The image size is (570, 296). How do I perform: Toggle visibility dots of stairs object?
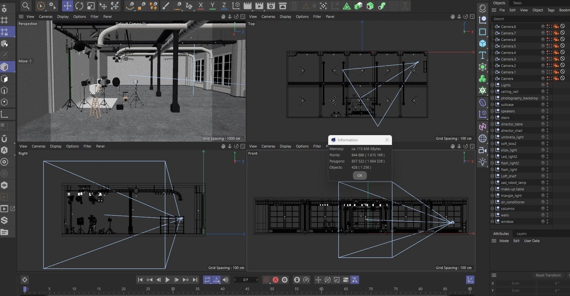(547, 118)
